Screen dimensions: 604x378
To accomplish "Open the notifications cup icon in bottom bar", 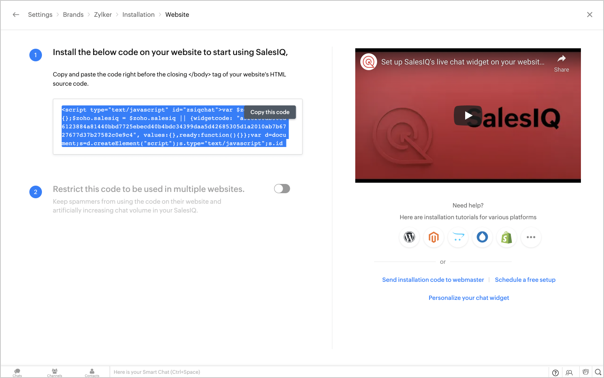I will click(x=586, y=372).
